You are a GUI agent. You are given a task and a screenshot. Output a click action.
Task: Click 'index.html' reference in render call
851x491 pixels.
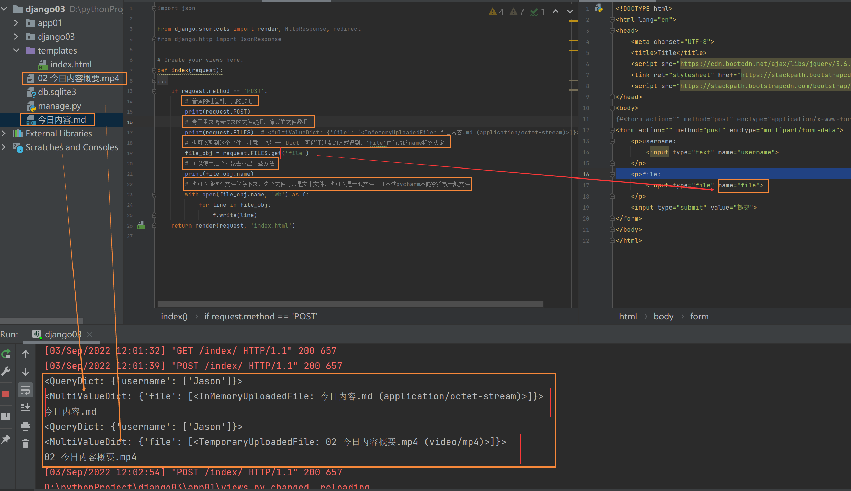click(x=273, y=226)
